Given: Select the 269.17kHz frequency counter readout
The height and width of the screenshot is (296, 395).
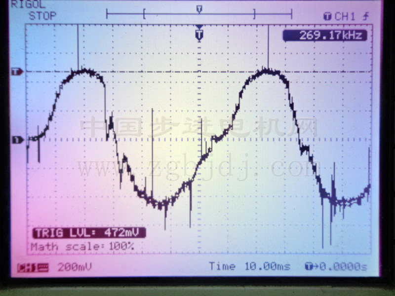Looking at the screenshot, I should click(324, 35).
